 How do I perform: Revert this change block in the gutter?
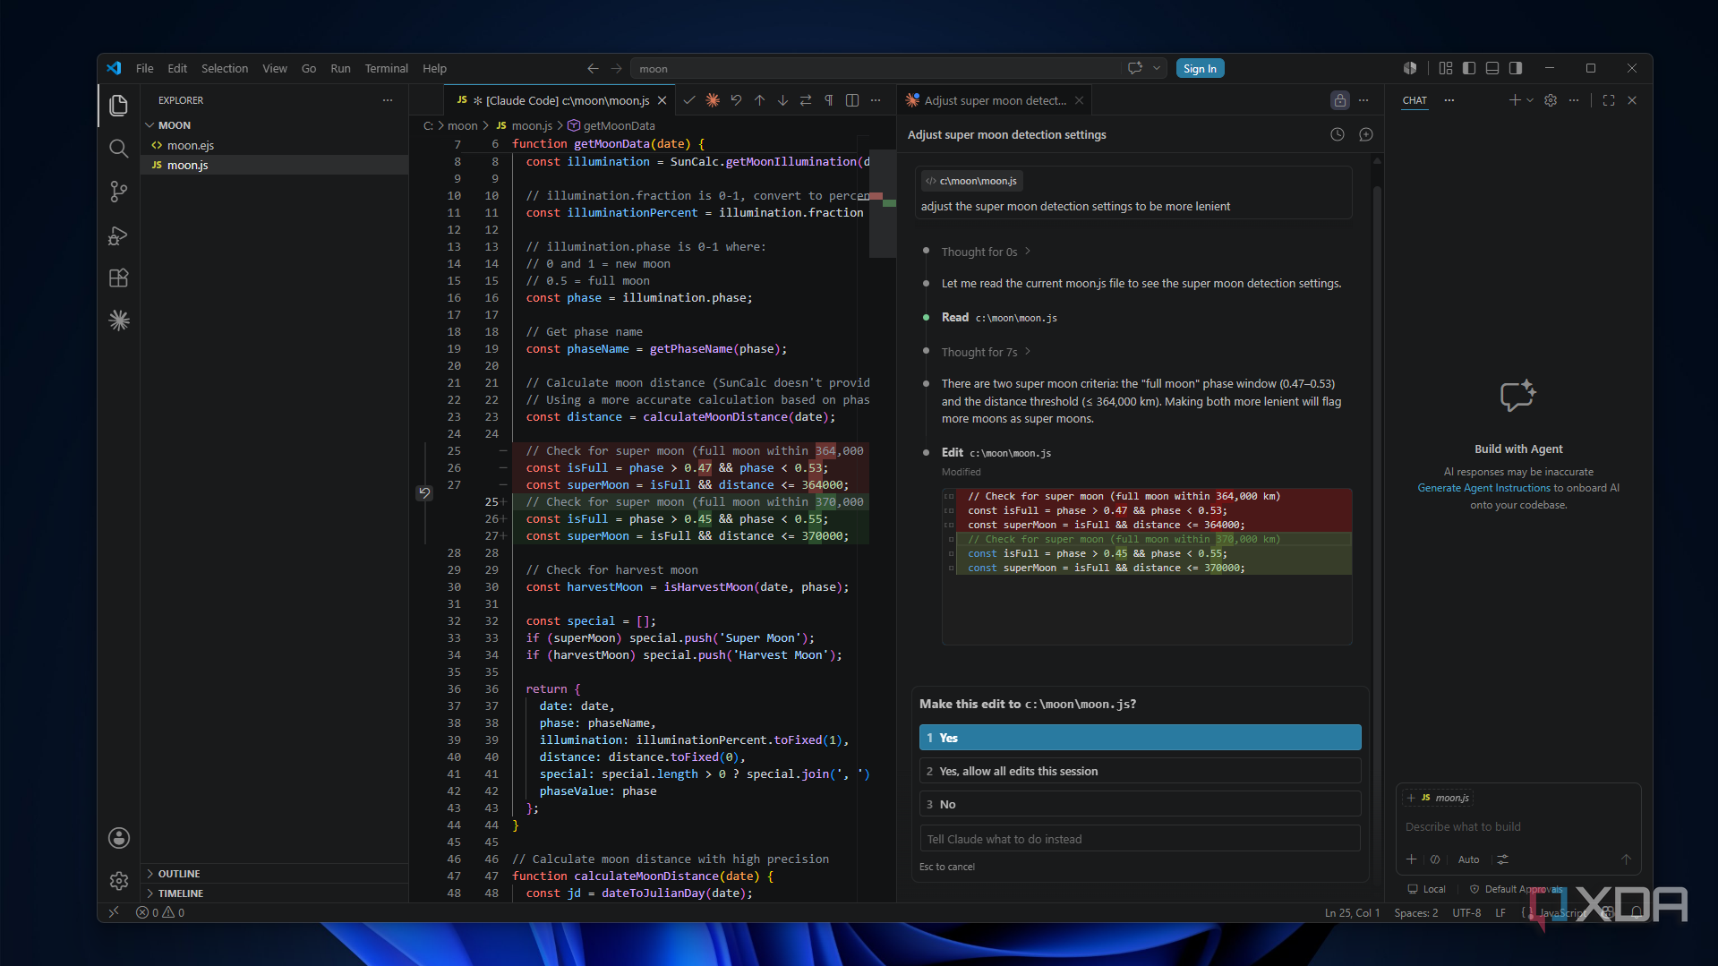(424, 492)
